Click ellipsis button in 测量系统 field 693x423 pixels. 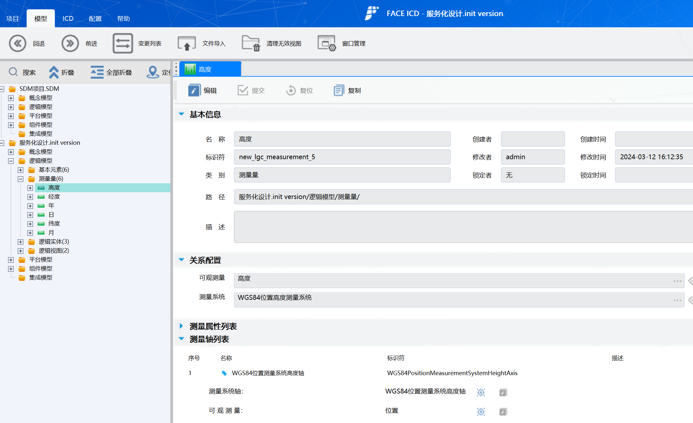[677, 300]
